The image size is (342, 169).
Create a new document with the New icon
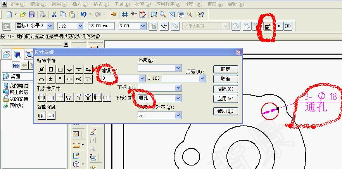(9, 14)
